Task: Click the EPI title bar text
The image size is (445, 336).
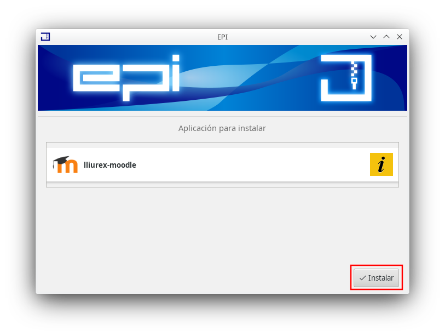Action: point(222,37)
